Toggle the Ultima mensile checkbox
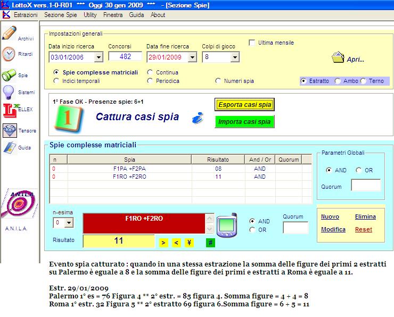The height and width of the screenshot is (317, 394). point(252,43)
